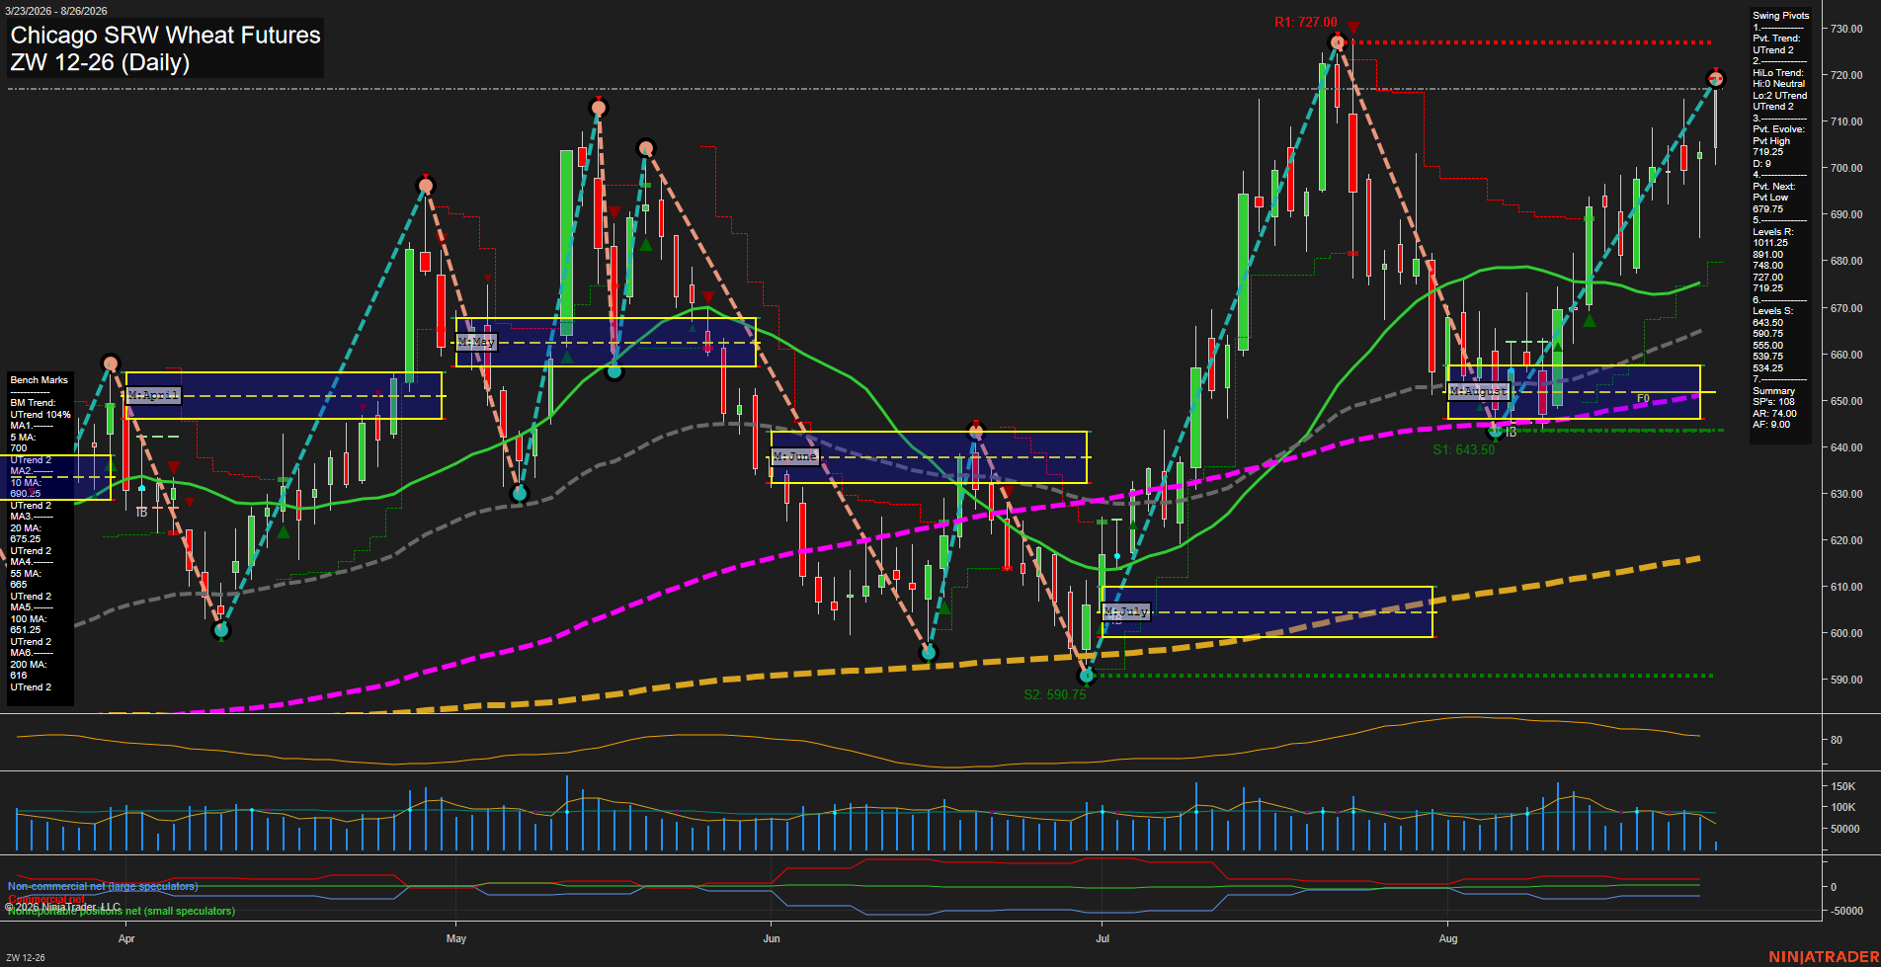The height and width of the screenshot is (967, 1881).
Task: Click the ZW 12-26 footer label
Action: 25,958
